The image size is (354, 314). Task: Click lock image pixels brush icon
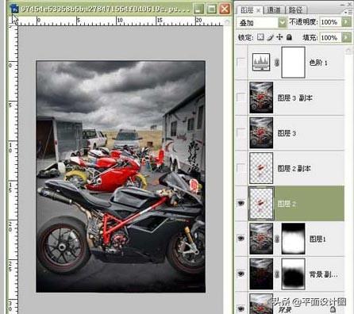coord(270,37)
